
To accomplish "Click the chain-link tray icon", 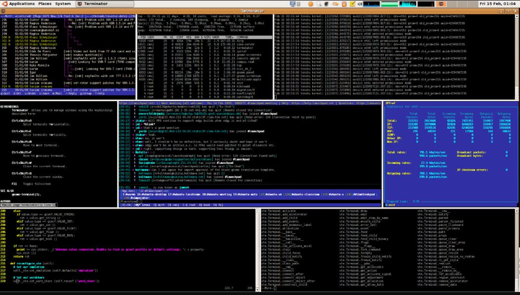I will coord(335,4).
